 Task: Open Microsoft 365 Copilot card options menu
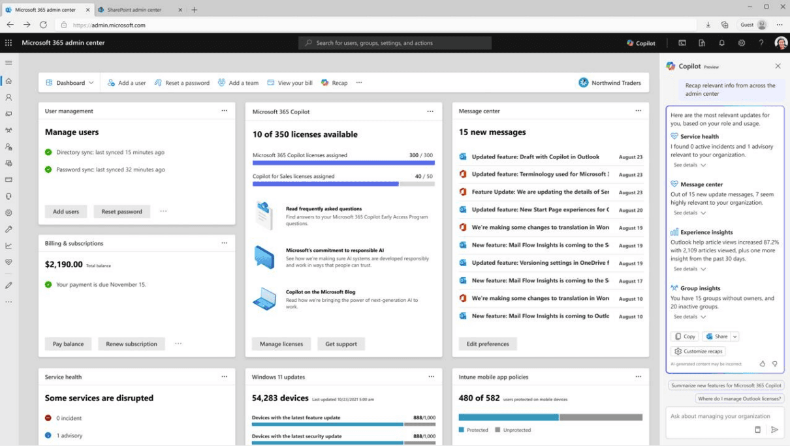pyautogui.click(x=430, y=111)
